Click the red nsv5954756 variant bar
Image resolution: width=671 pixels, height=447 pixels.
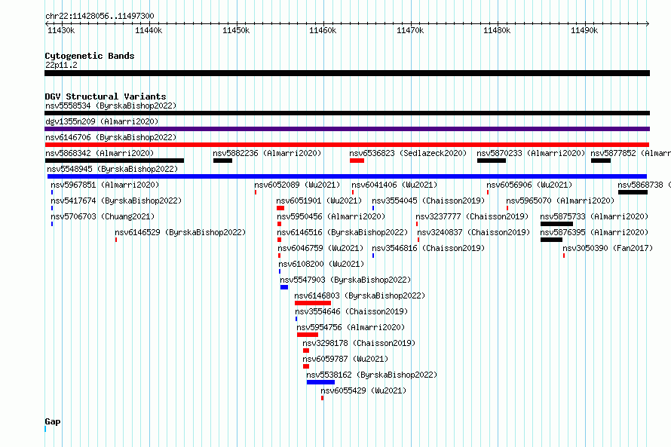click(308, 335)
